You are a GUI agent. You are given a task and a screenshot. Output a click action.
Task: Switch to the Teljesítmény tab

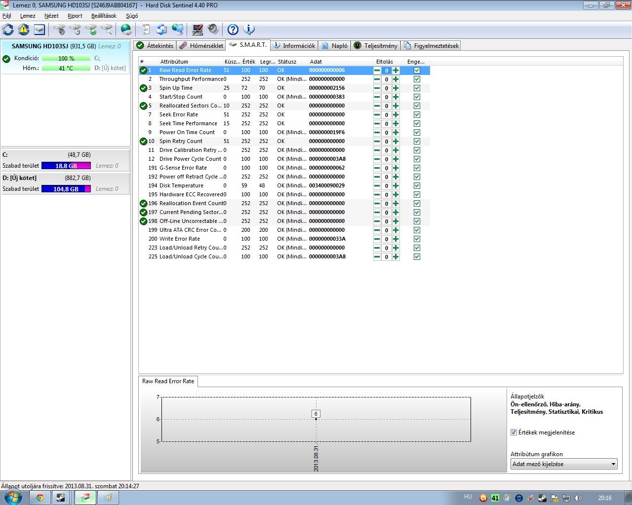click(x=375, y=46)
